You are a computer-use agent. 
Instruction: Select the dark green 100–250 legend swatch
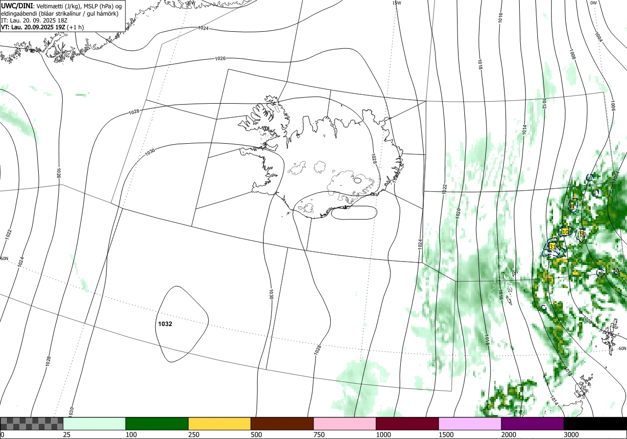(x=157, y=423)
